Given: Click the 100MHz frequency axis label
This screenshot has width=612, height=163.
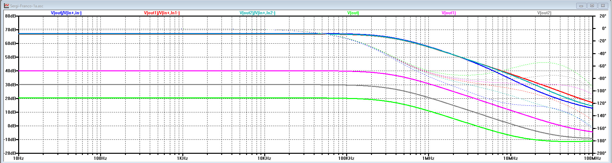Looking at the screenshot, I should pos(592,158).
